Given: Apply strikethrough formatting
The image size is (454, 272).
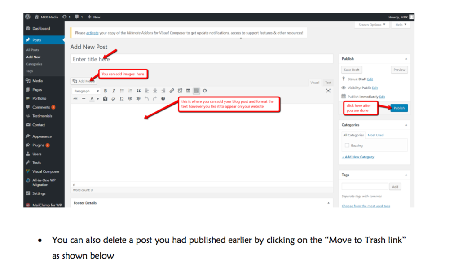Looking at the screenshot, I should click(75, 99).
